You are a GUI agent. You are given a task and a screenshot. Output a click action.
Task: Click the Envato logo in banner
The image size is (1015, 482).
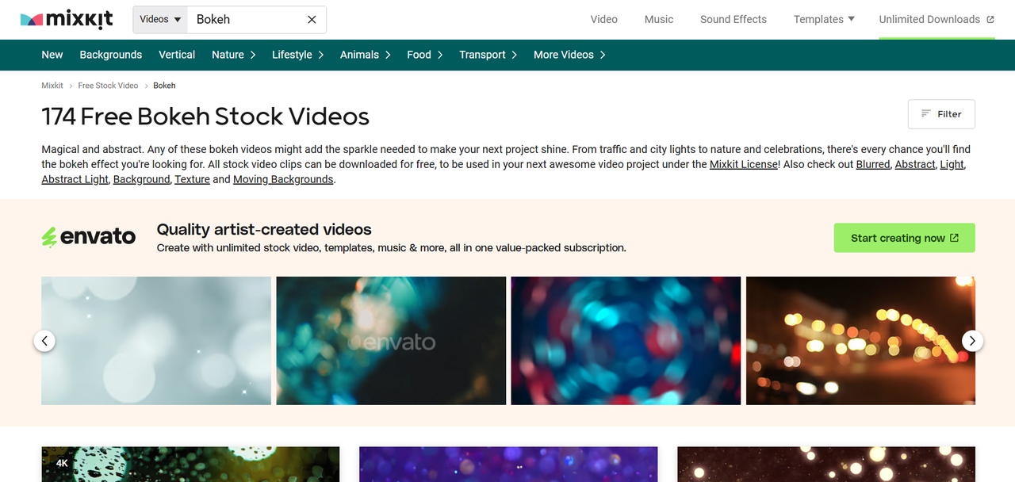click(x=89, y=237)
